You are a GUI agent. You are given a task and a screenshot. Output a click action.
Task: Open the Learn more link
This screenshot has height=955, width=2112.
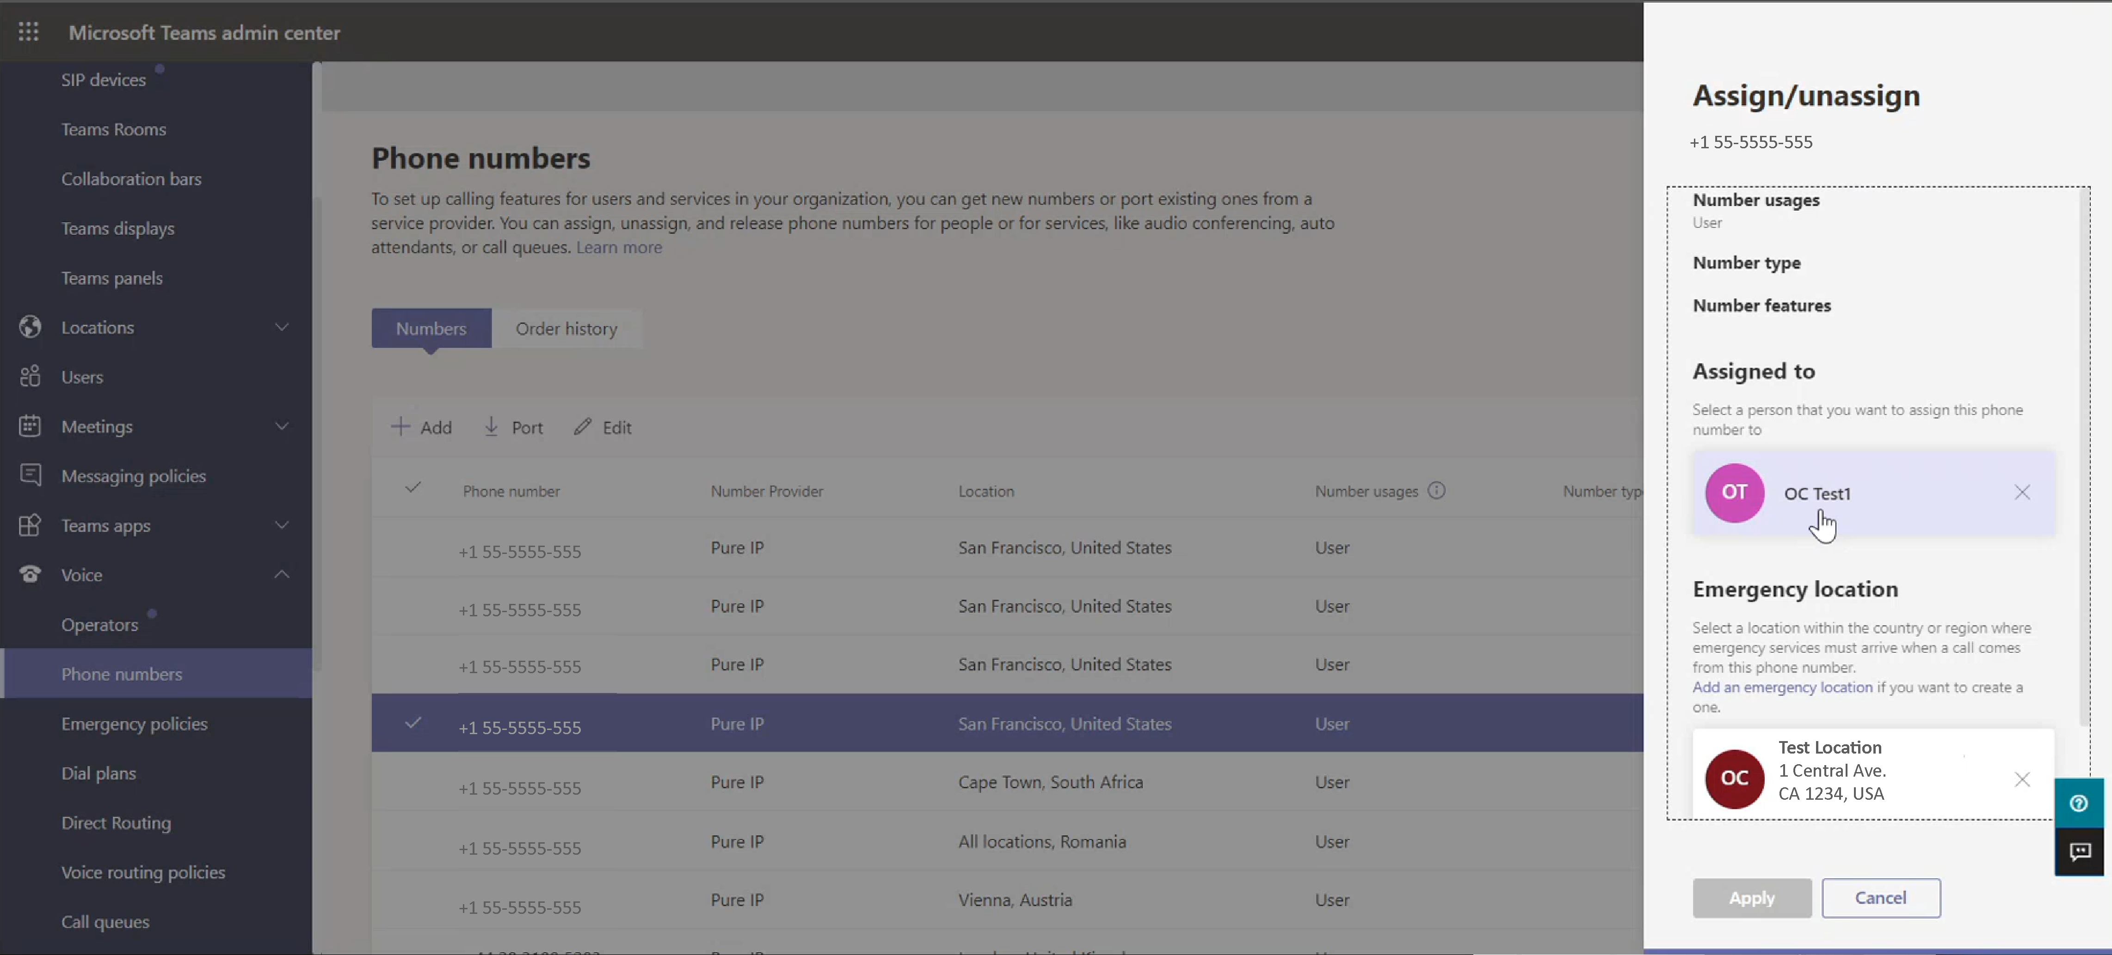pos(619,247)
